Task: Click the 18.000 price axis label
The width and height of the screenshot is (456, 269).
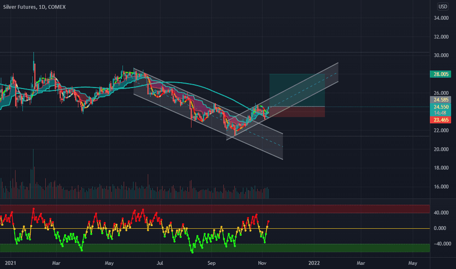Action: click(x=441, y=168)
